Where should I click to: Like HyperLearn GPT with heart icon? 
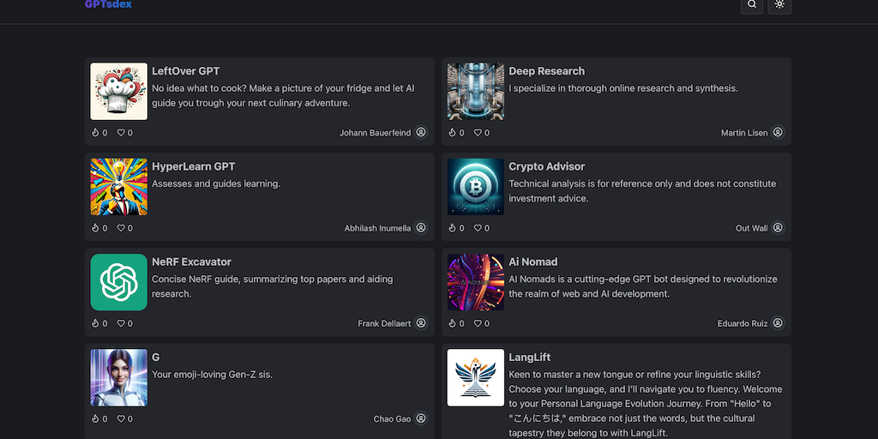tap(120, 228)
